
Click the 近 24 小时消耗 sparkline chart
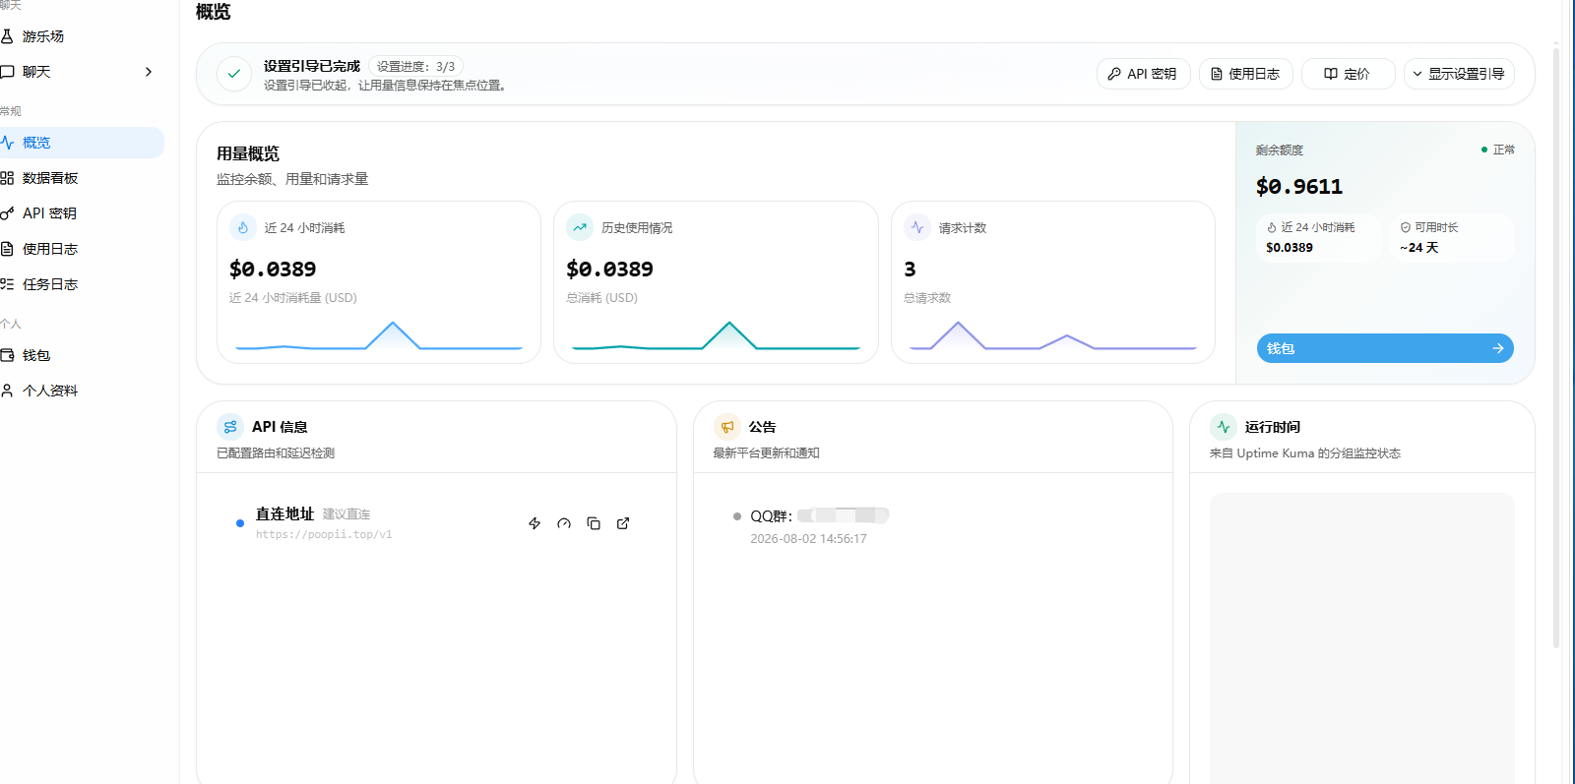pyautogui.click(x=379, y=335)
